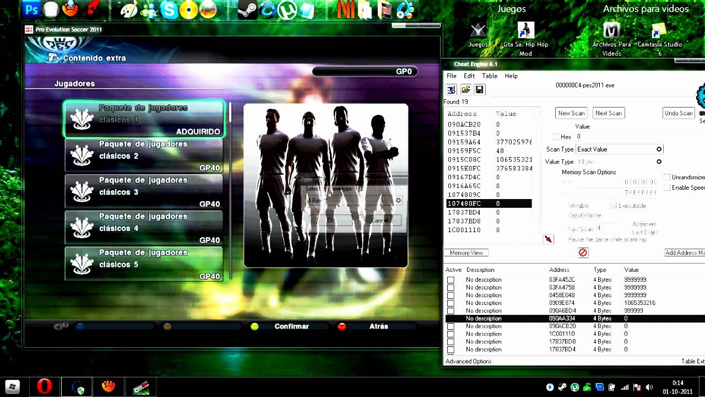Click the open folder icon in Cheat Engine toolbar

tap(466, 90)
